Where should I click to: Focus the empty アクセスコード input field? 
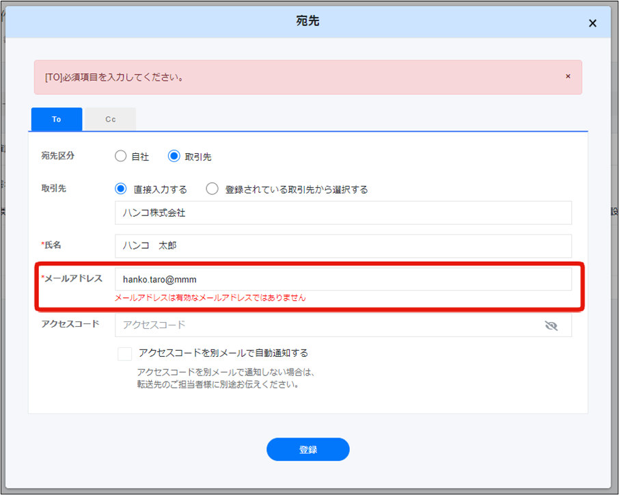coord(328,325)
